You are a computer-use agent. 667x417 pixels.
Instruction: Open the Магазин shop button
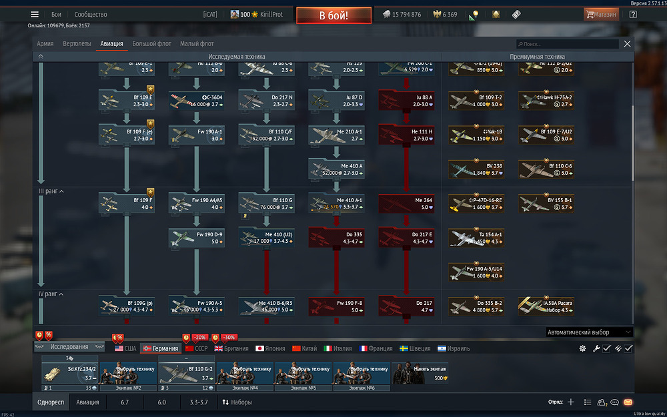[x=601, y=15]
